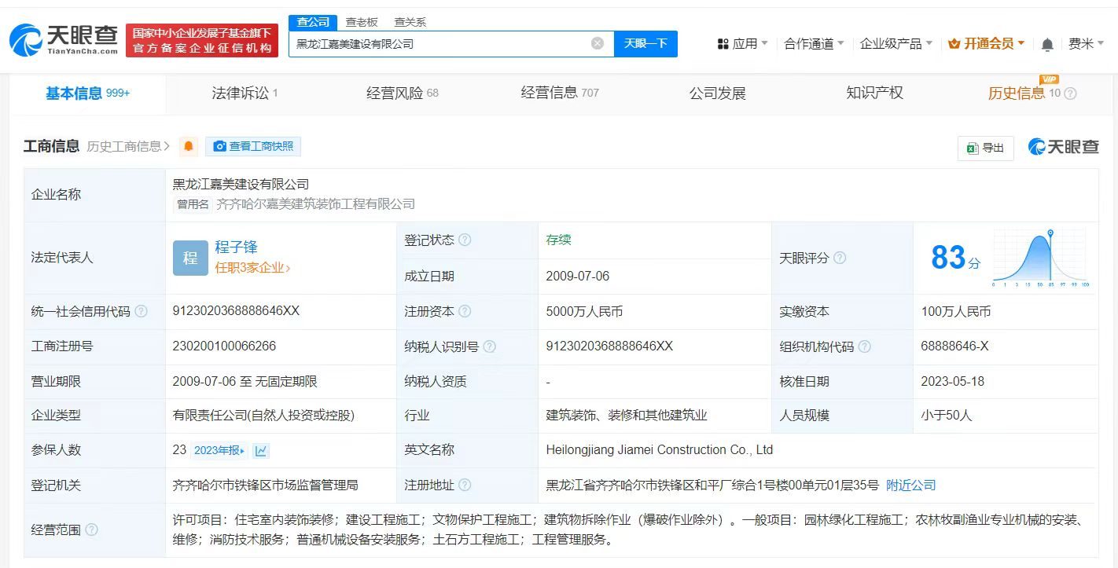The width and height of the screenshot is (1118, 568).
Task: Click the 程 avatar of the legal representative
Action: 190,258
